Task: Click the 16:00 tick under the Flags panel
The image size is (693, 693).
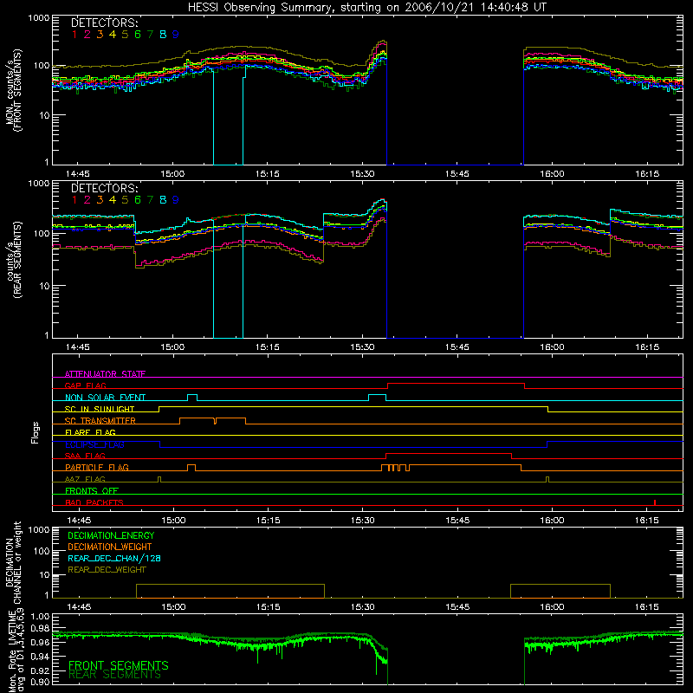Action: coord(553,521)
